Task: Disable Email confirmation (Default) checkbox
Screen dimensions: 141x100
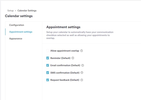Action: click(x=48, y=65)
